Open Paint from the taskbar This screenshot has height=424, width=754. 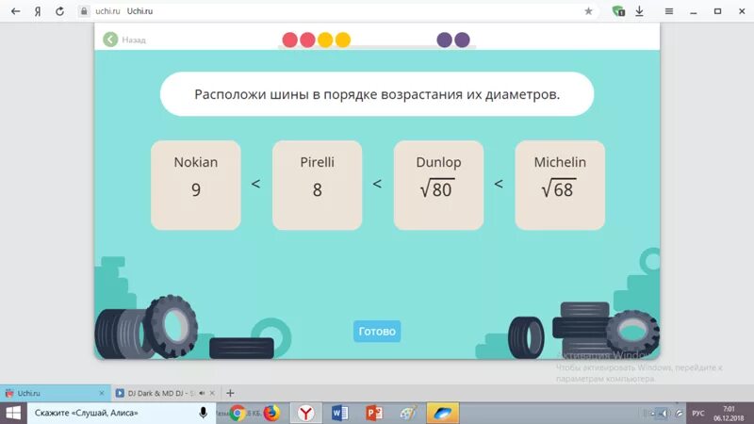(x=408, y=413)
